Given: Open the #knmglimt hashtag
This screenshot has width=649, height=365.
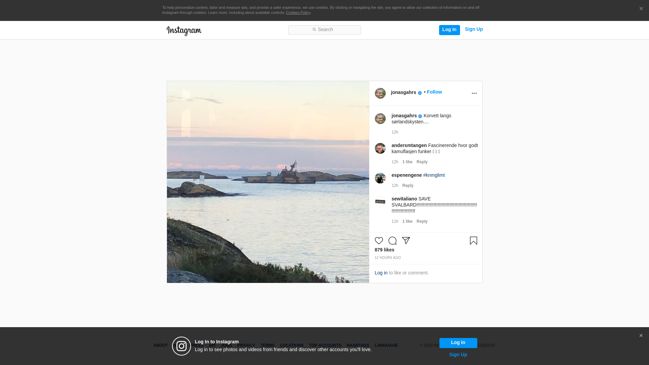Looking at the screenshot, I should (x=434, y=175).
